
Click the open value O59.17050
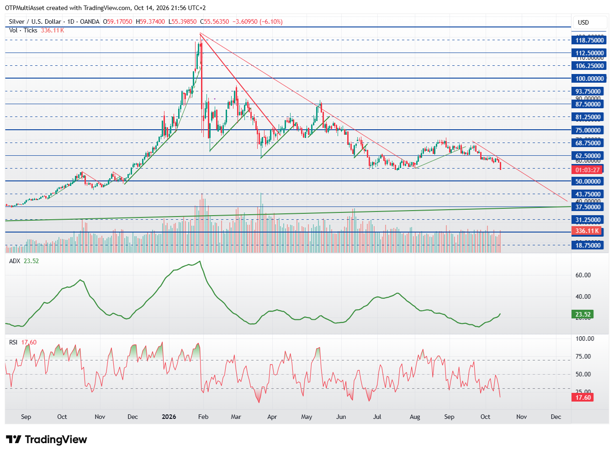click(118, 21)
